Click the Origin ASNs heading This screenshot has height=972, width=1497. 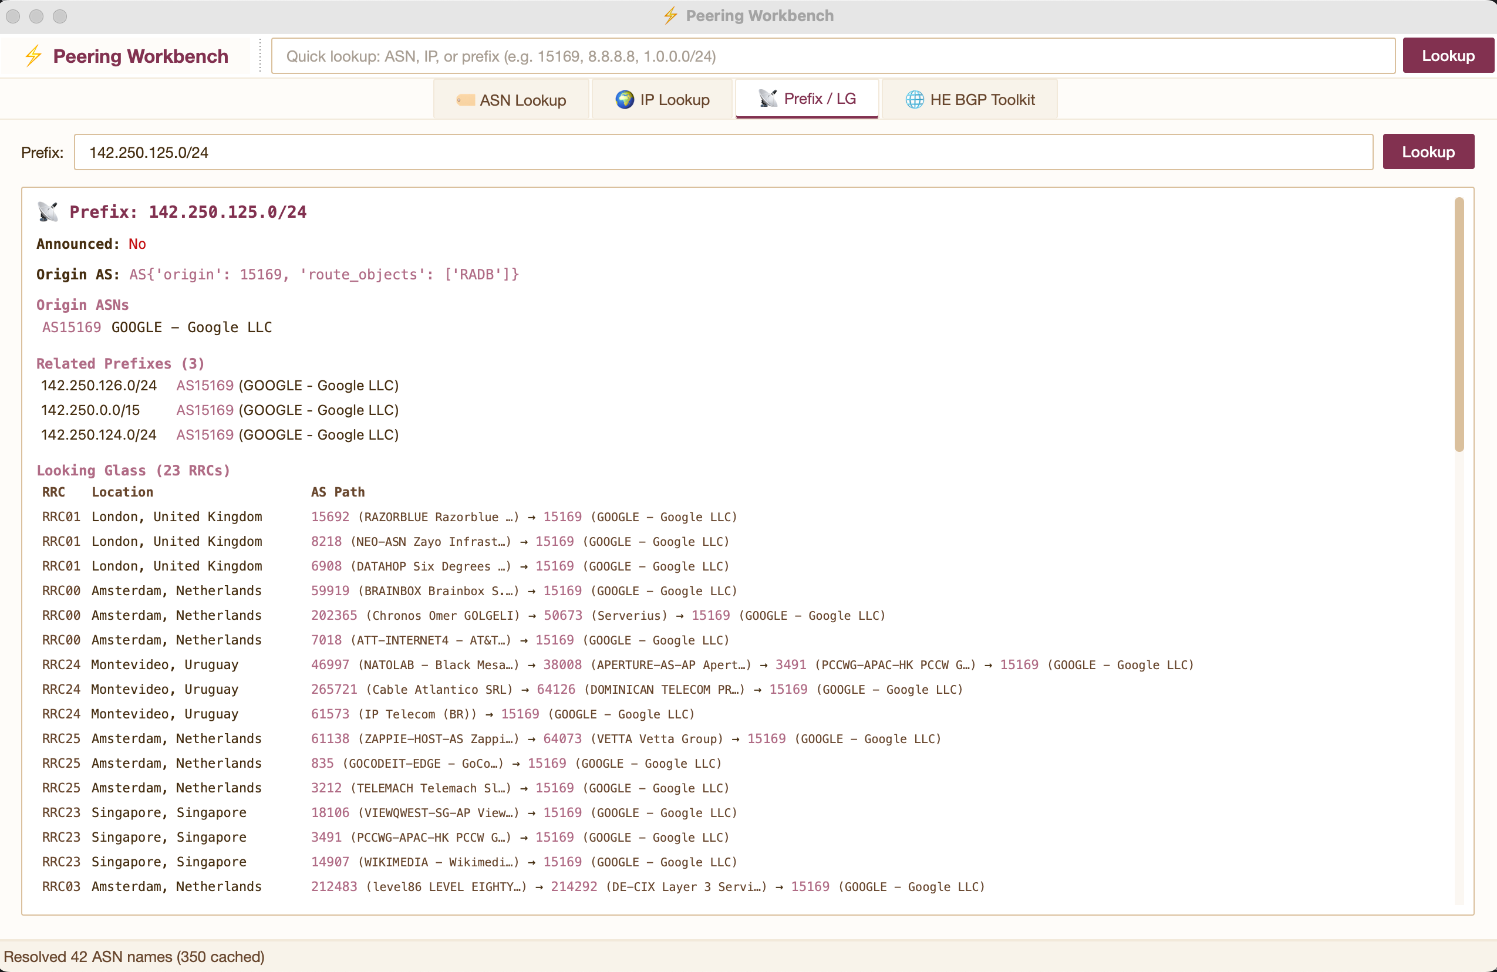[82, 304]
